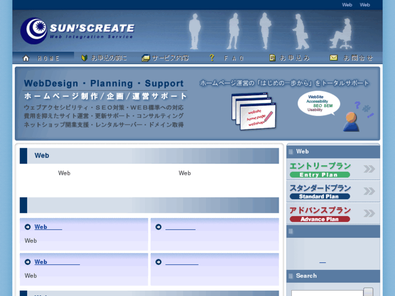
Task: Open the お問合せ menu item
Action: point(352,58)
